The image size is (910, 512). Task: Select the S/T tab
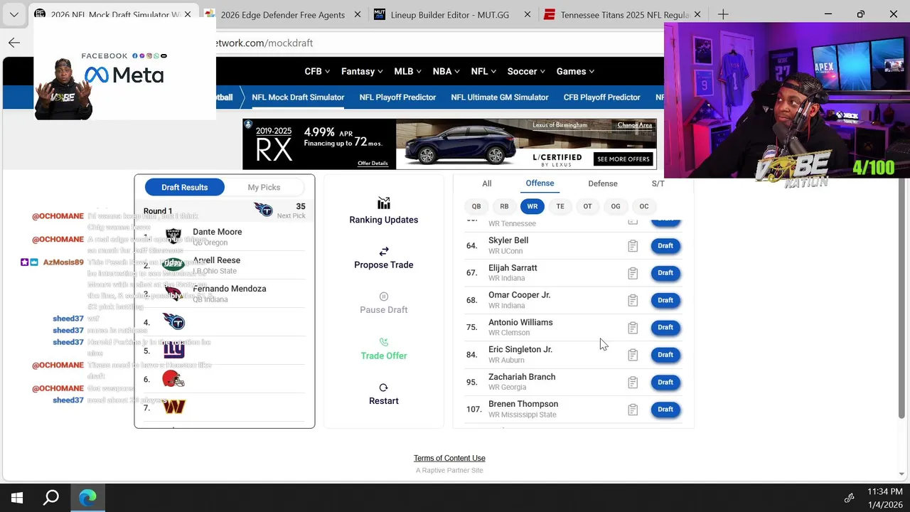658,183
